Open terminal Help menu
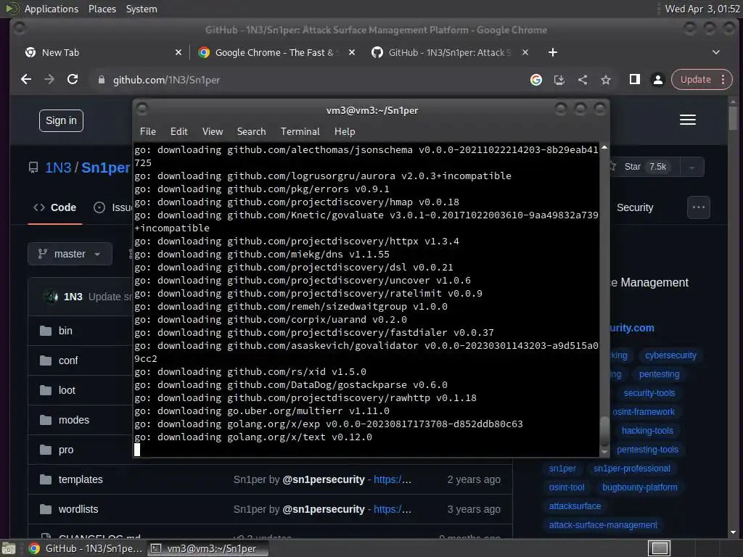This screenshot has width=743, height=557. pyautogui.click(x=345, y=132)
